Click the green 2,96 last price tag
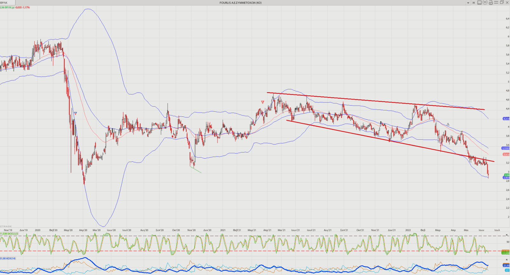The width and height of the screenshot is (510, 275). point(507,175)
